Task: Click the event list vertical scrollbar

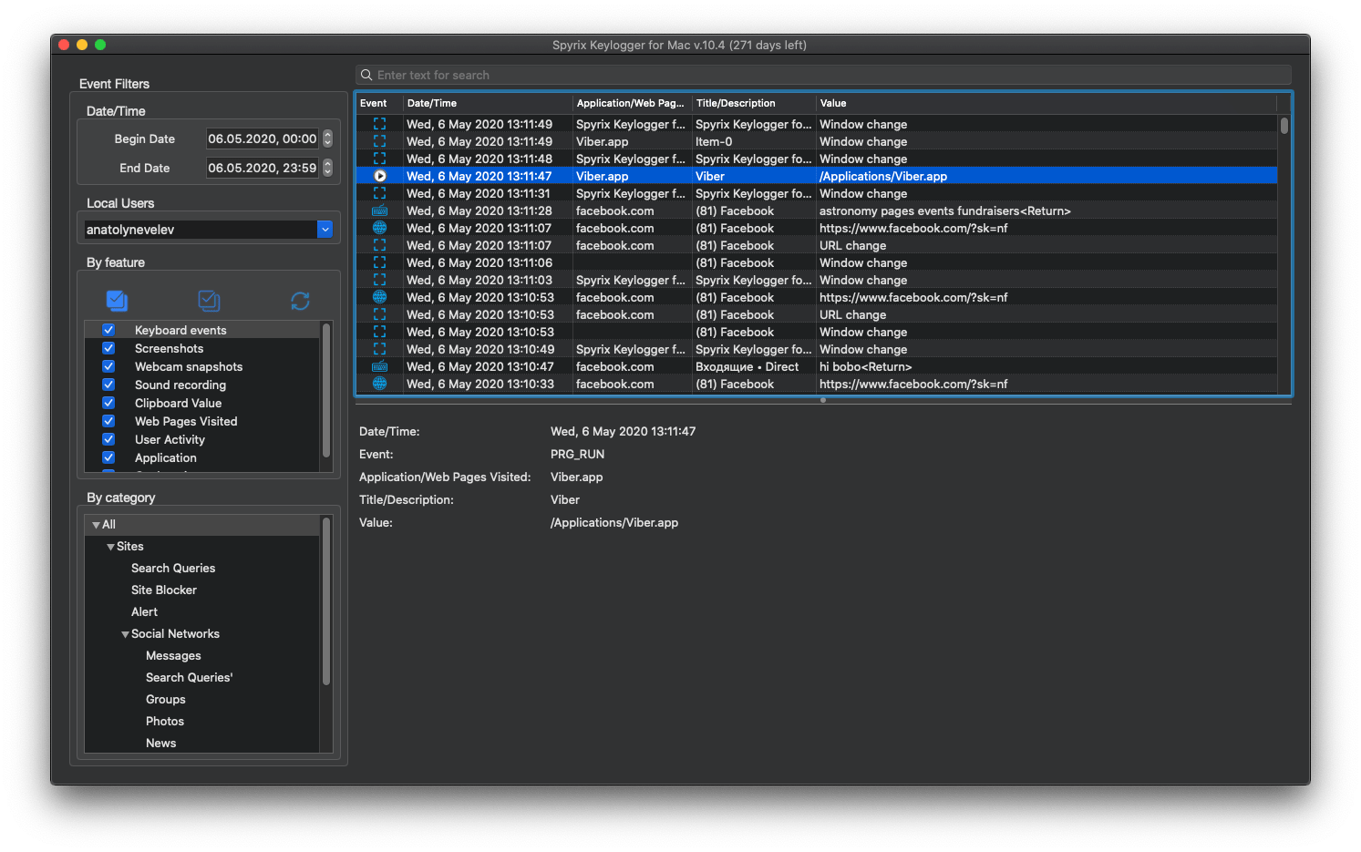Action: pos(1284,127)
